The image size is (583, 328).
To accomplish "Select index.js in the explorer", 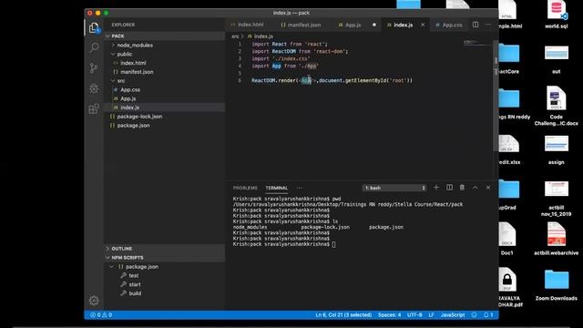I will [x=129, y=108].
